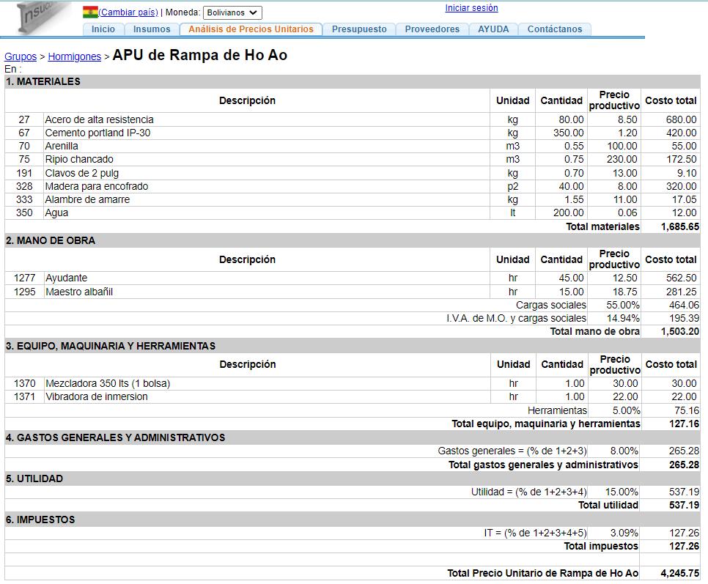Click the Ayudante labor row
Image resolution: width=708 pixels, height=584 pixels.
point(353,278)
